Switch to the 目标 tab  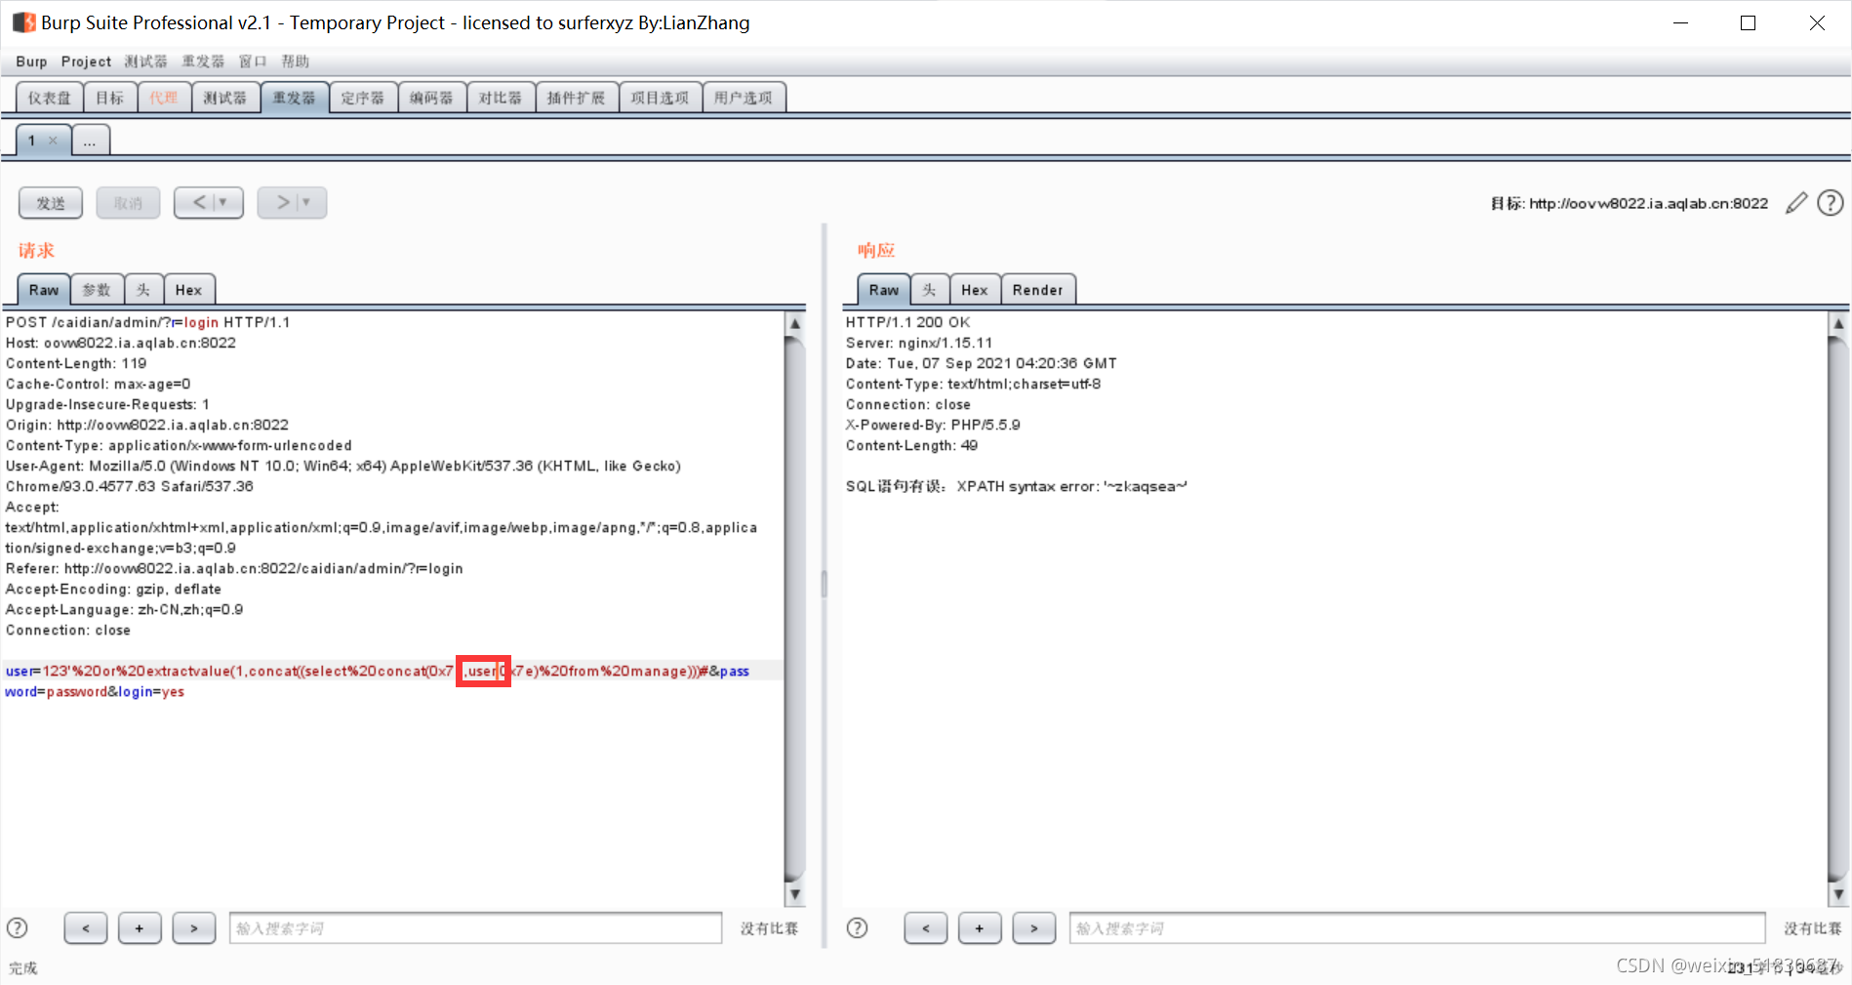click(x=110, y=98)
